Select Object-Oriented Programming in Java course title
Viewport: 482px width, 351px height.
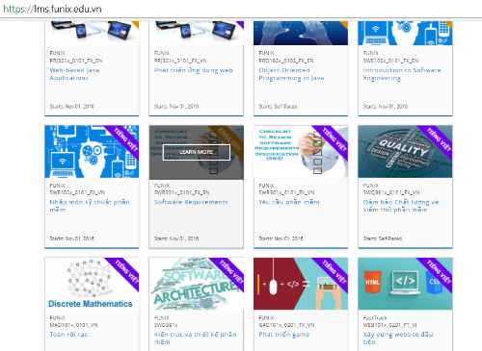tap(291, 74)
